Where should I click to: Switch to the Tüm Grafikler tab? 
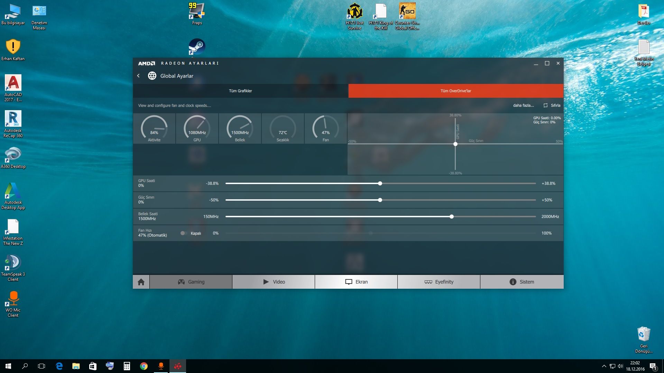click(240, 91)
